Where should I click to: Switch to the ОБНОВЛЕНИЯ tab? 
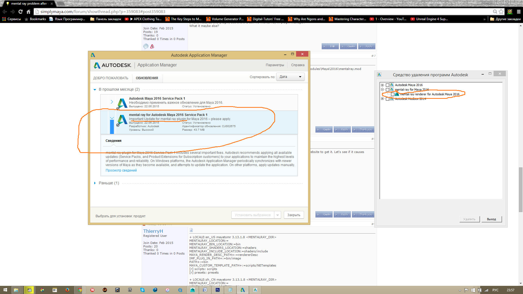(x=147, y=78)
